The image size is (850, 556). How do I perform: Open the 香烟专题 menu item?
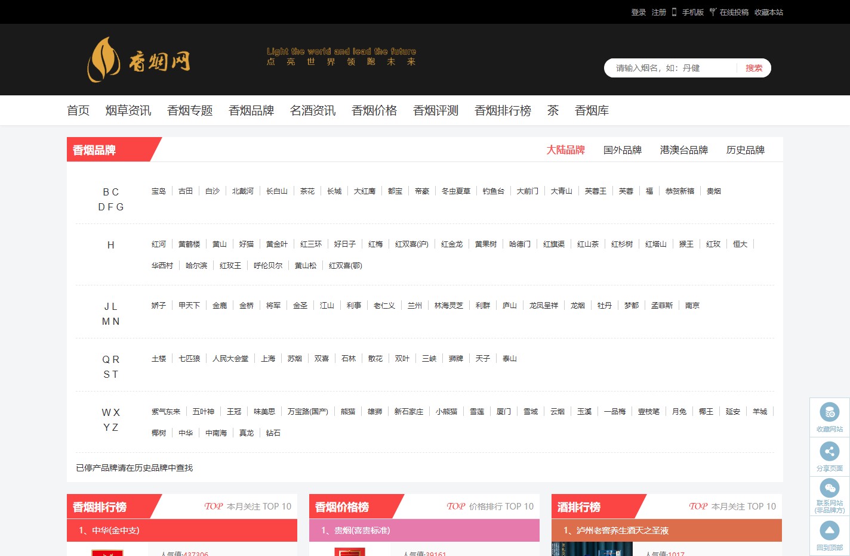[x=190, y=110]
